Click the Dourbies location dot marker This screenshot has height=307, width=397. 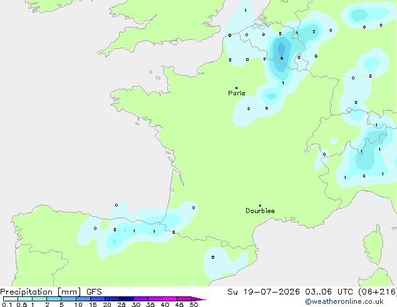pyautogui.click(x=260, y=206)
